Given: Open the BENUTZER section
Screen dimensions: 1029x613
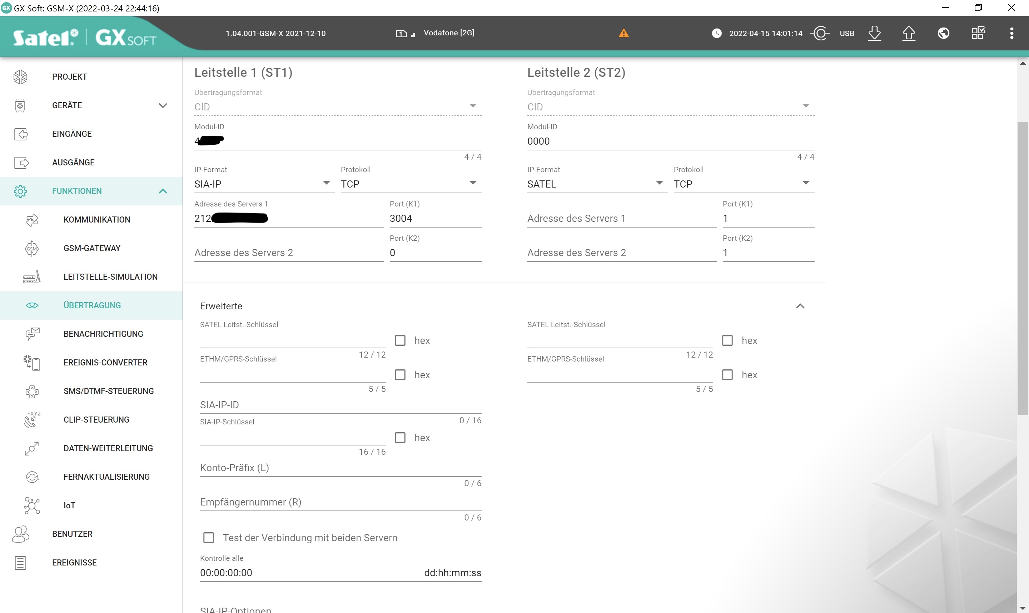Looking at the screenshot, I should (x=72, y=534).
